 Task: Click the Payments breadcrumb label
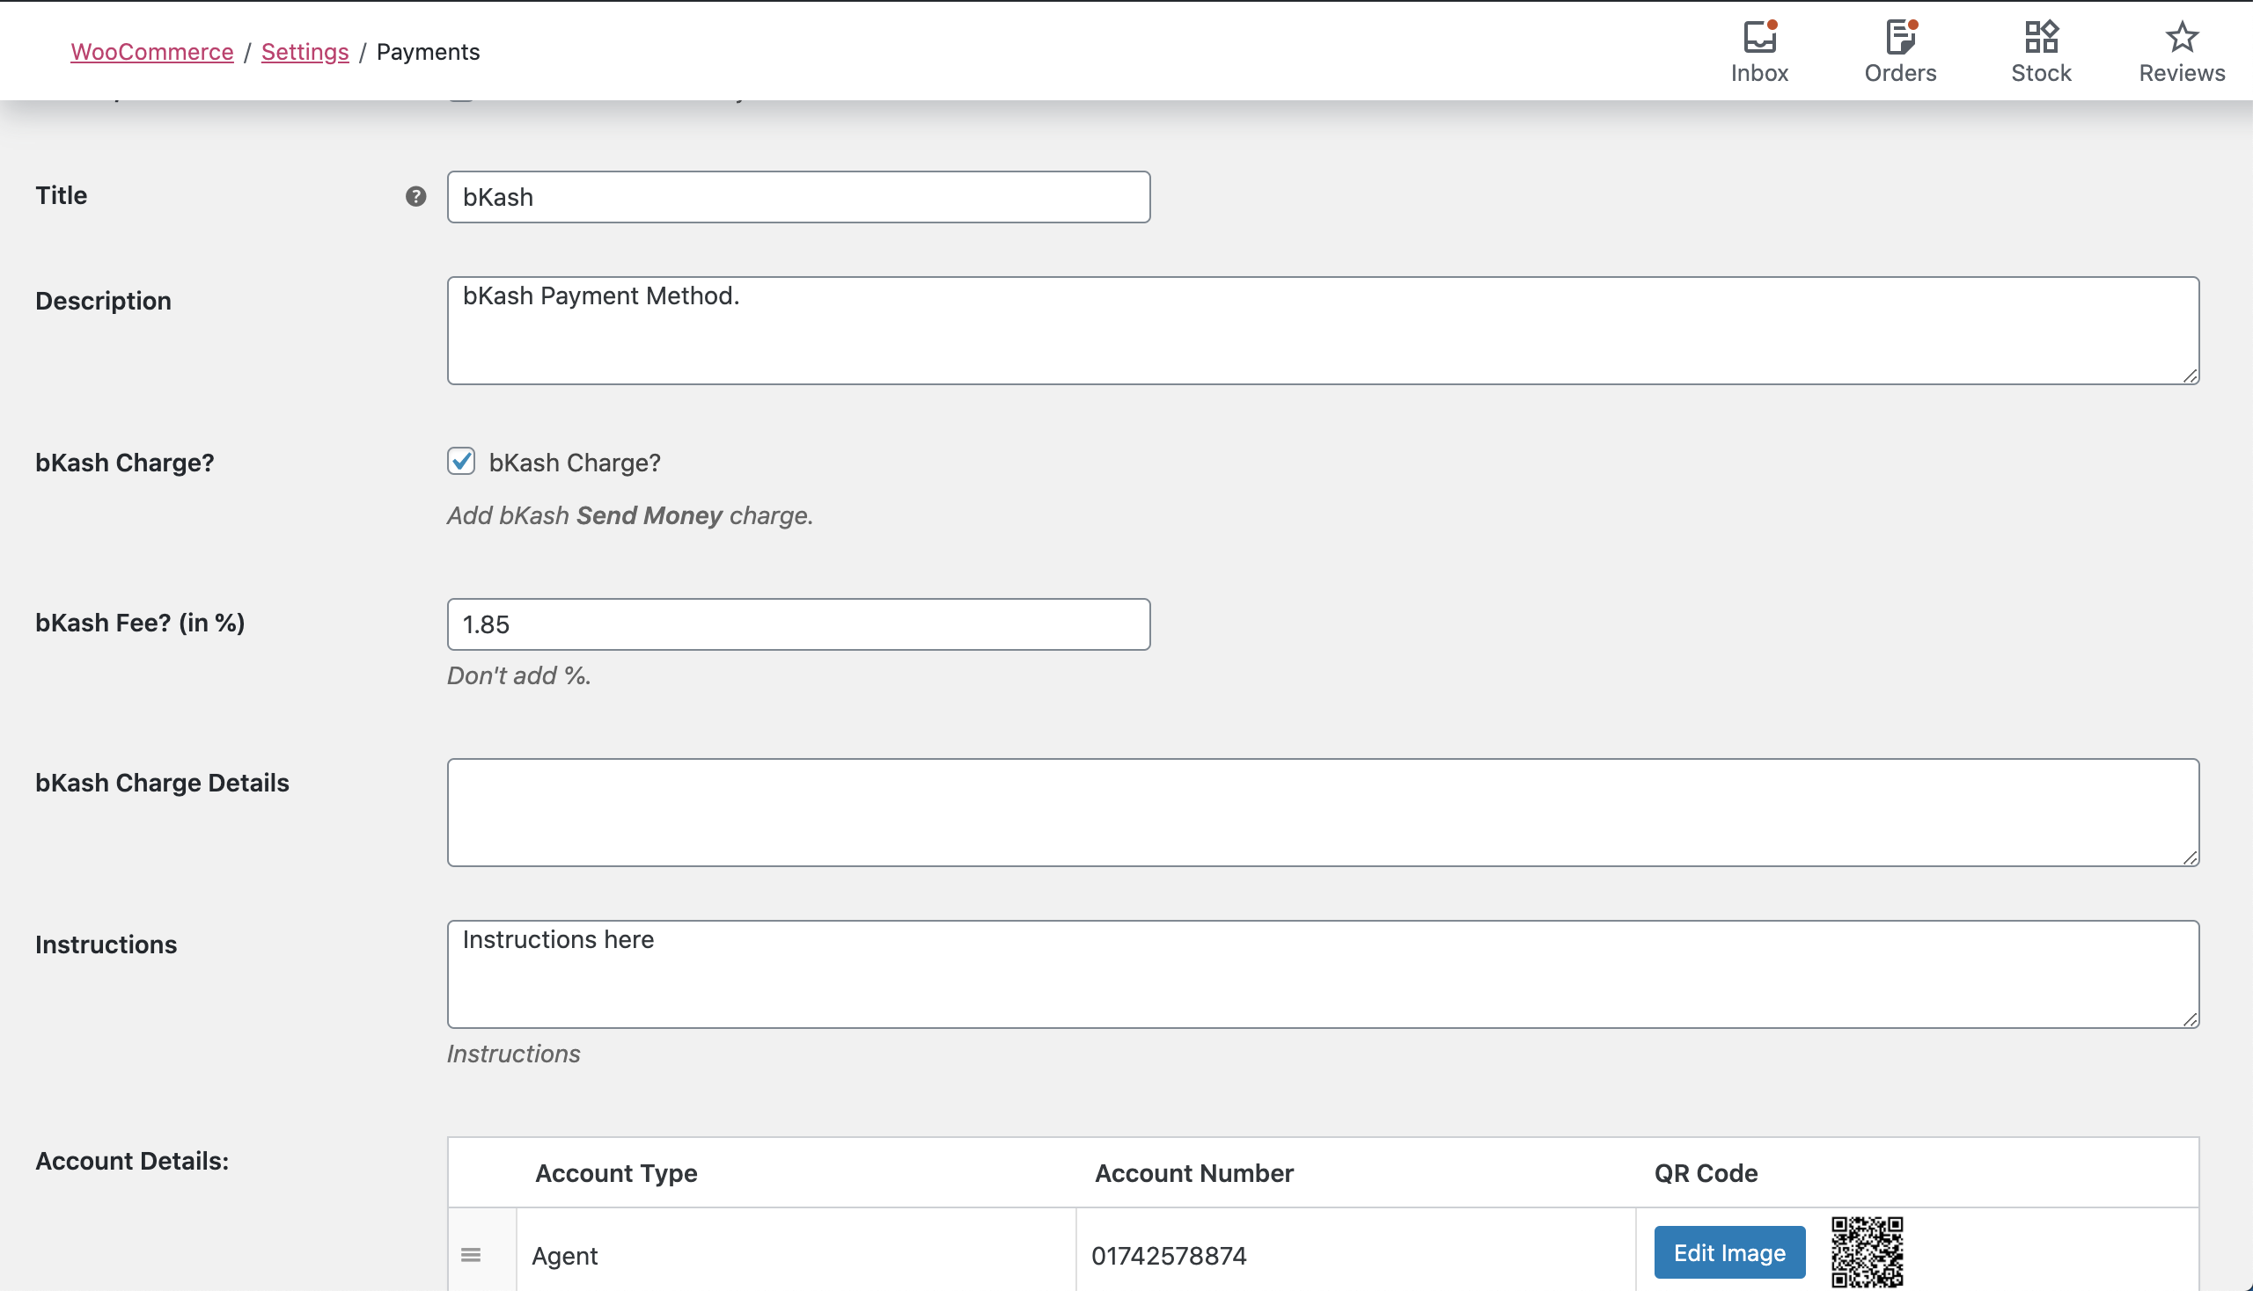pyautogui.click(x=428, y=51)
